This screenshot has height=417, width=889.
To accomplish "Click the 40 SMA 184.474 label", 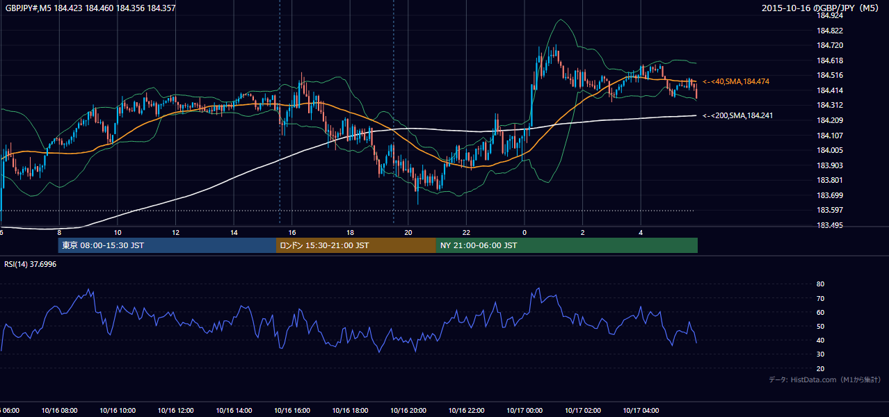I will (736, 81).
